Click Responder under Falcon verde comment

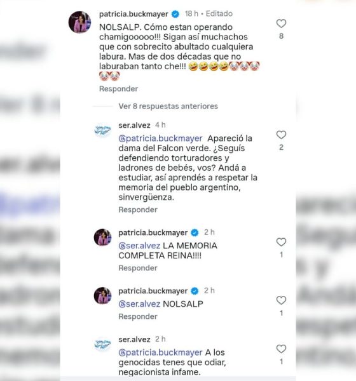(138, 210)
